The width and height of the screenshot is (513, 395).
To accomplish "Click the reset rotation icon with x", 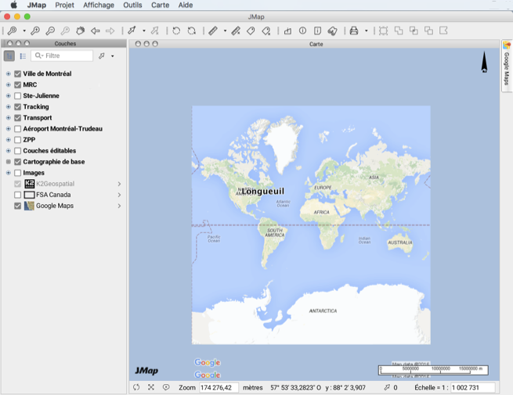I will pos(192,31).
